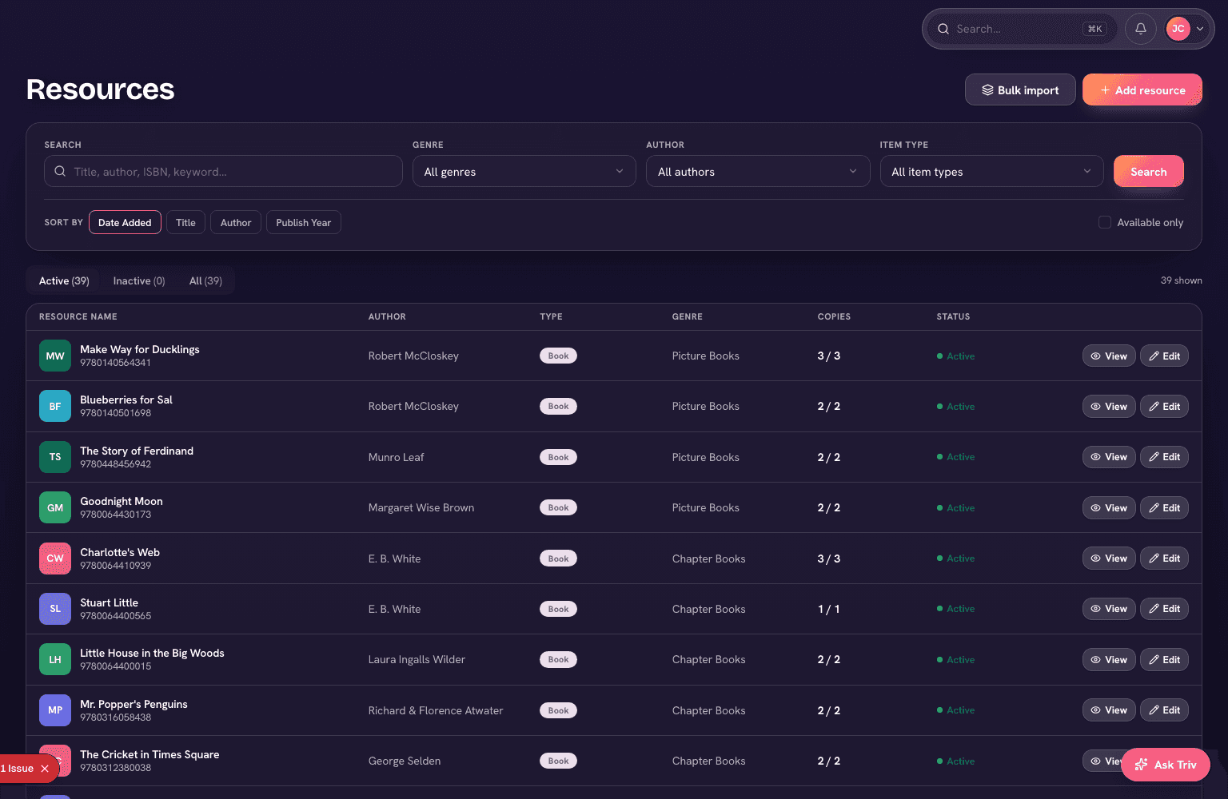1228x799 pixels.
Task: Switch to the All (39) tab
Action: point(205,280)
